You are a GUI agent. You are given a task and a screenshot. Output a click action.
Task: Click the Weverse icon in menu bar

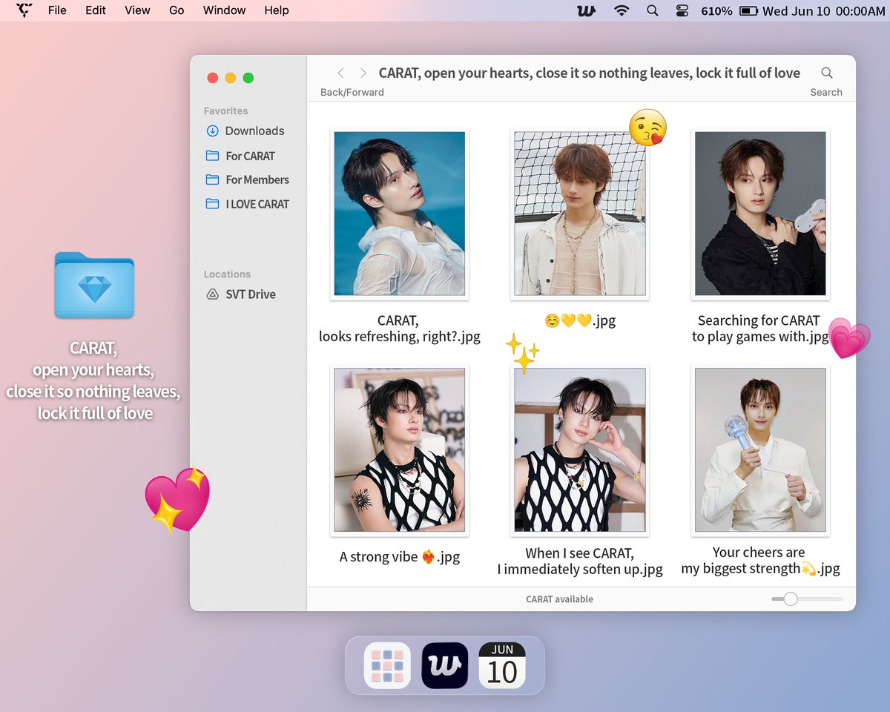pyautogui.click(x=587, y=10)
